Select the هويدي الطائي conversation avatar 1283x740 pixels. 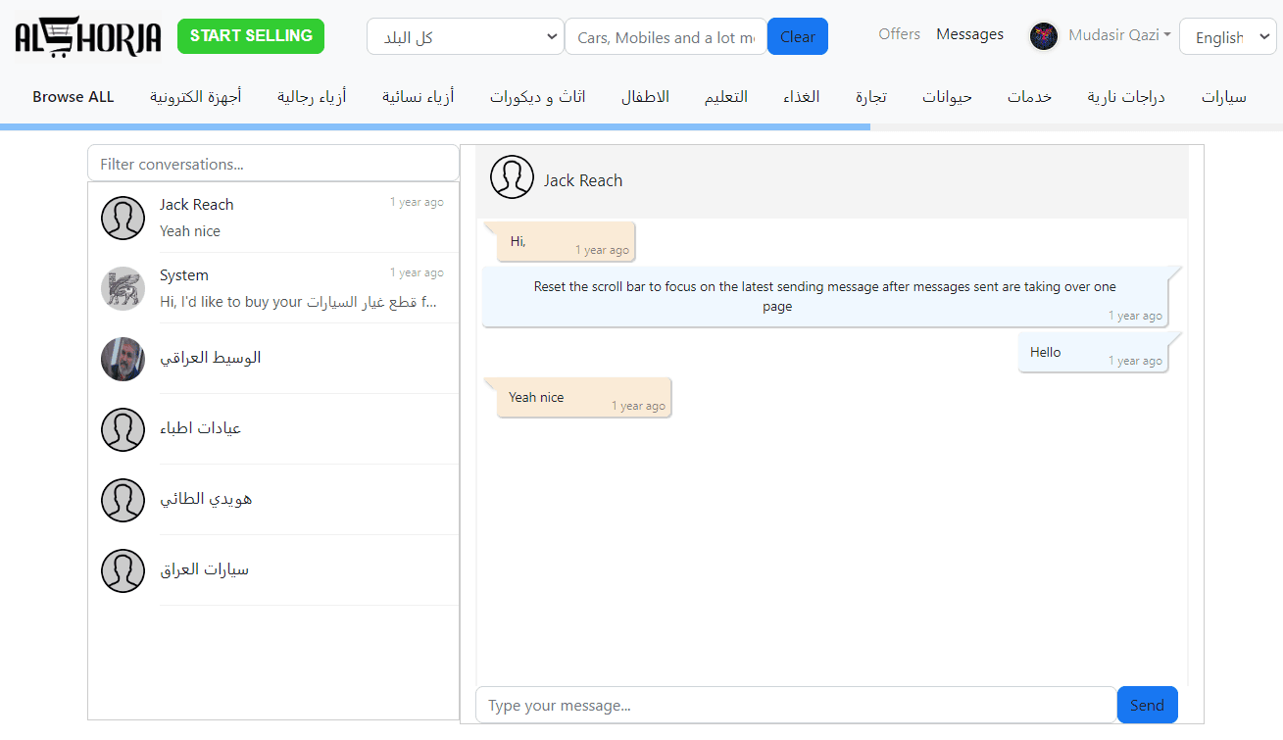(x=123, y=500)
